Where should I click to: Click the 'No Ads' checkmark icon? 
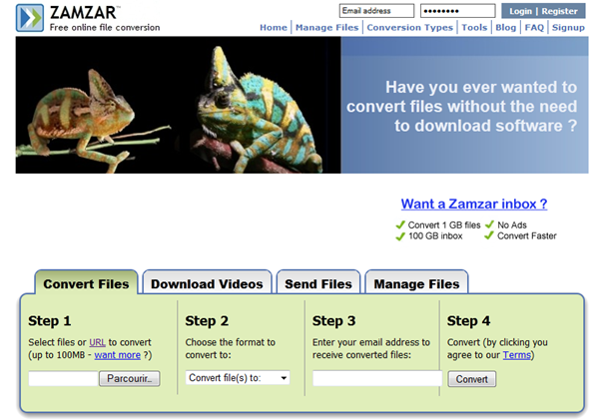(x=489, y=224)
